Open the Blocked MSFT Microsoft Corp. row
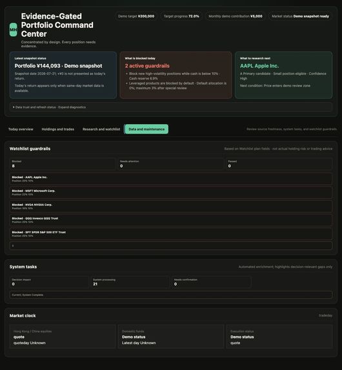This screenshot has width=342, height=370. 171,192
